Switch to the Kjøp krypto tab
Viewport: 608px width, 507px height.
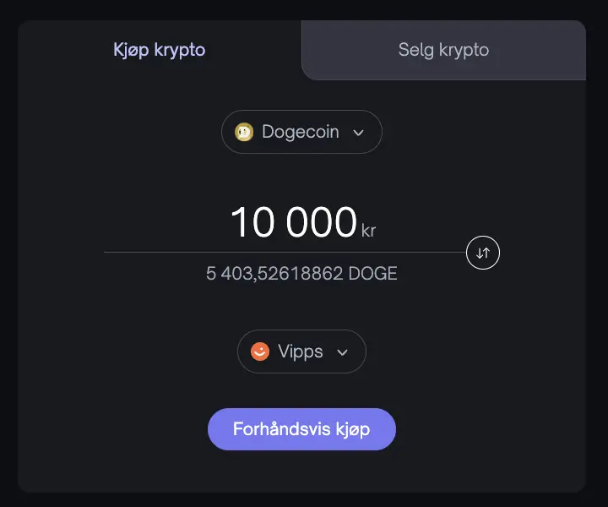[x=160, y=50]
